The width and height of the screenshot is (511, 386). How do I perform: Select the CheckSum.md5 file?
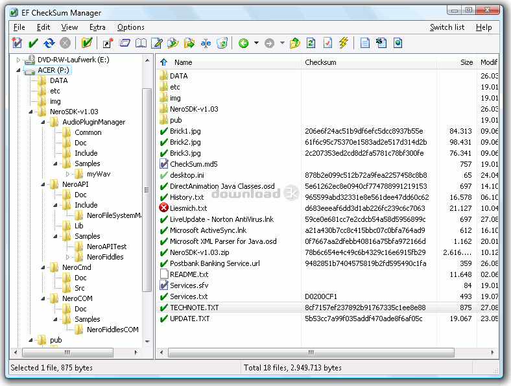tap(194, 164)
